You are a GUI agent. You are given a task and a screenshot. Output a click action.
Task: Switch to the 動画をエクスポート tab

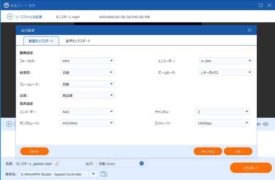(41, 41)
